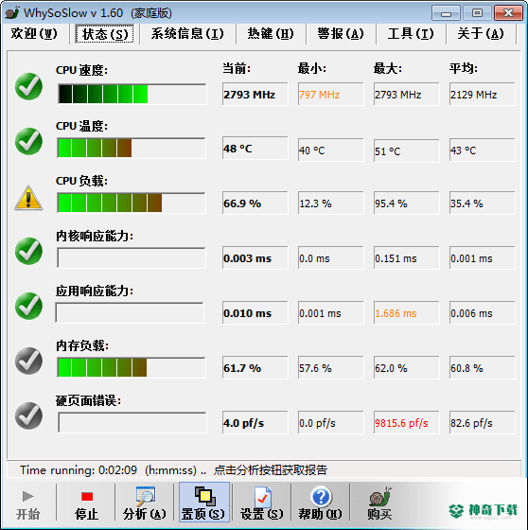Click the current 4.0 pf/s field
This screenshot has height=530, width=528.
(255, 422)
